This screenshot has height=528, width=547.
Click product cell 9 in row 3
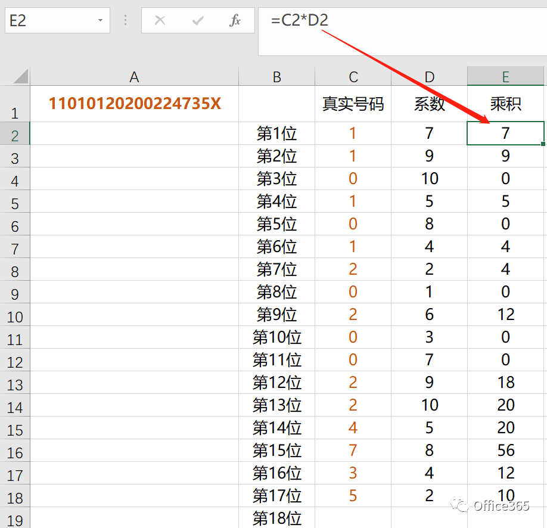(x=505, y=156)
